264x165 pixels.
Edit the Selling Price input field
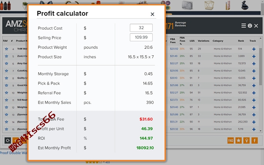(141, 37)
